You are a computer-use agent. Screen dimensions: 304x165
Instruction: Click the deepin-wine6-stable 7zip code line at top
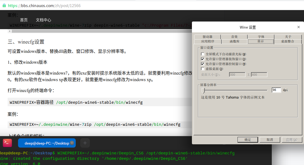coord(100,26)
